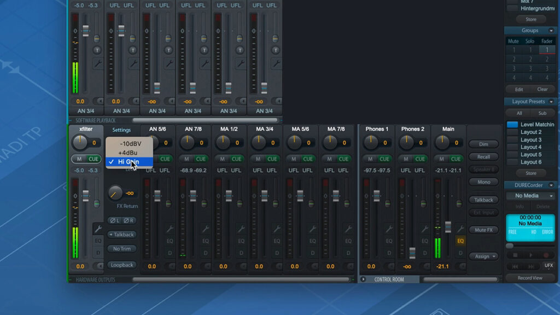Click the wrench icon on the Main channel
Image resolution: width=560 pixels, height=315 pixels.
(460, 229)
